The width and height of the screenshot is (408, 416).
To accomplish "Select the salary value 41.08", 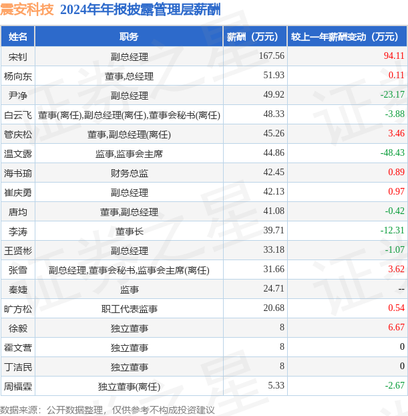I will tap(274, 211).
